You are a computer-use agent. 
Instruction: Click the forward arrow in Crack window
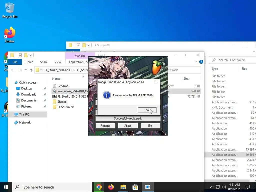(20, 70)
